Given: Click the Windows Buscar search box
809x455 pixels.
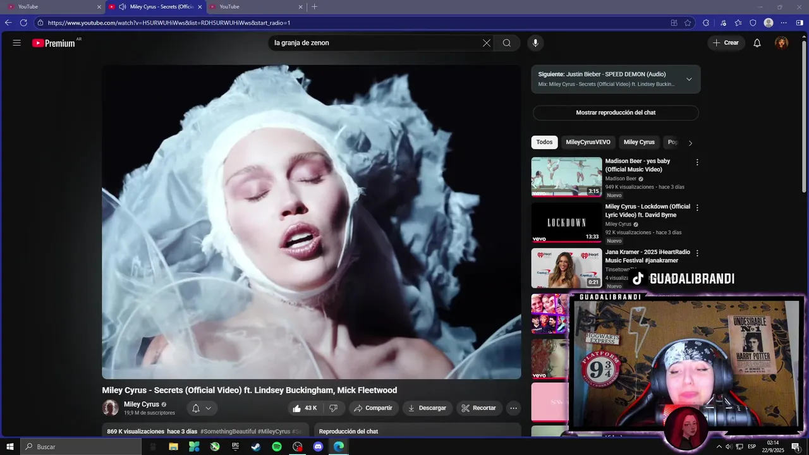Looking at the screenshot, I should tap(81, 447).
